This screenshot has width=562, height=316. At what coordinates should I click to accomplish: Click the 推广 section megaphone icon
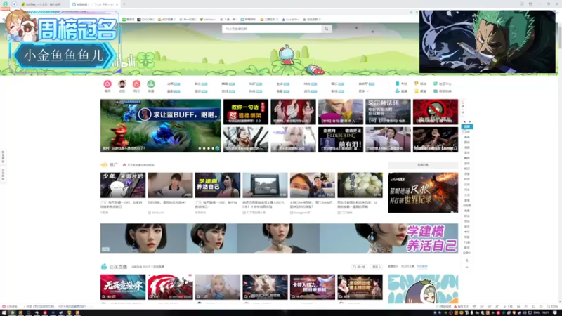104,165
